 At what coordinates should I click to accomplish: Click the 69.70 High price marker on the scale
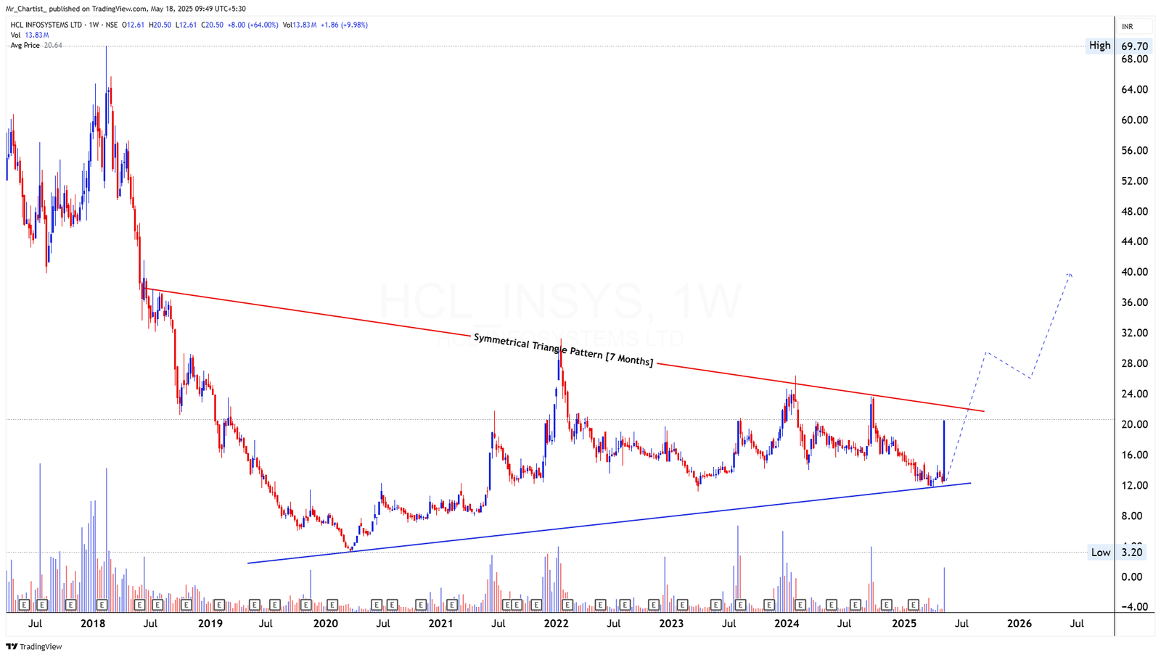[1134, 45]
